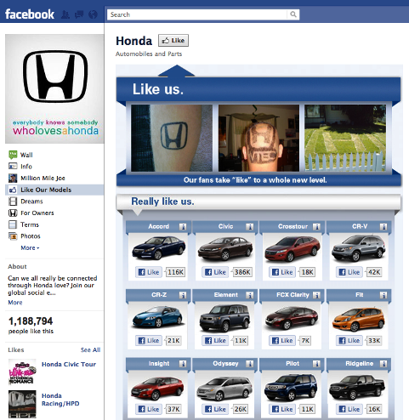Click the CR-V info icon
409x420 pixels.
(383, 227)
